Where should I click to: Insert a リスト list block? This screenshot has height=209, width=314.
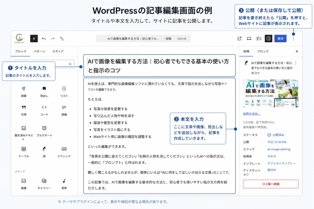click(64, 92)
